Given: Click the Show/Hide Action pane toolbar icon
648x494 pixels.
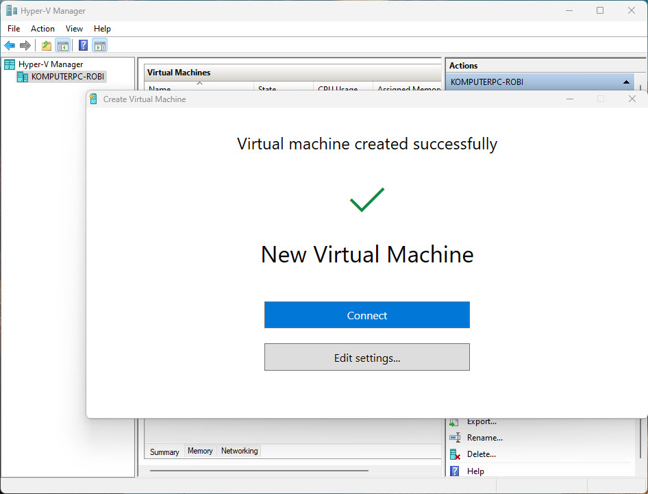Looking at the screenshot, I should coord(100,45).
